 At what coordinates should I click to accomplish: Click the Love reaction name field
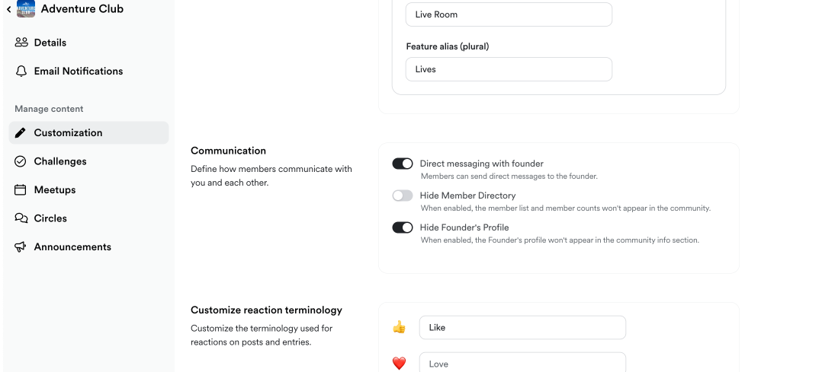[522, 363]
